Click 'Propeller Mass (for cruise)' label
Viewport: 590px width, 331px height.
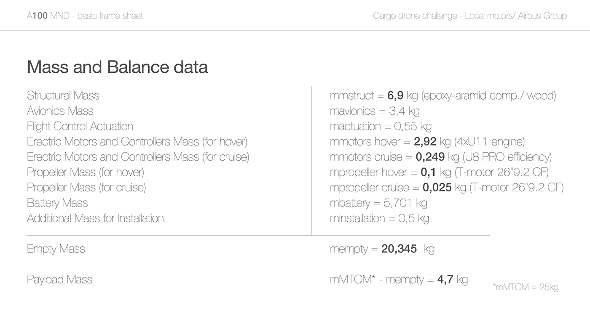pyautogui.click(x=86, y=187)
